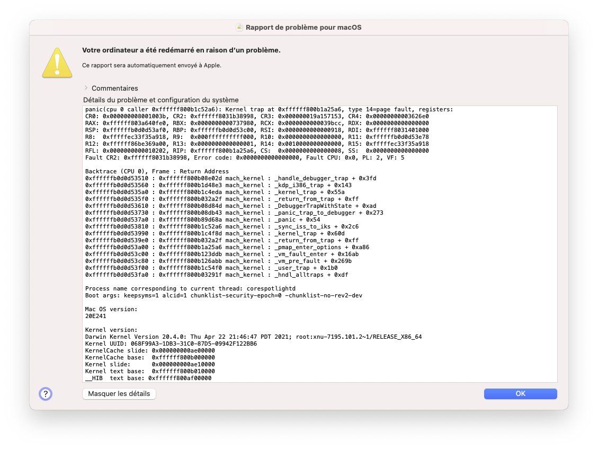Click the Commentaires section label
Image resolution: width=598 pixels, height=449 pixels.
(x=114, y=88)
